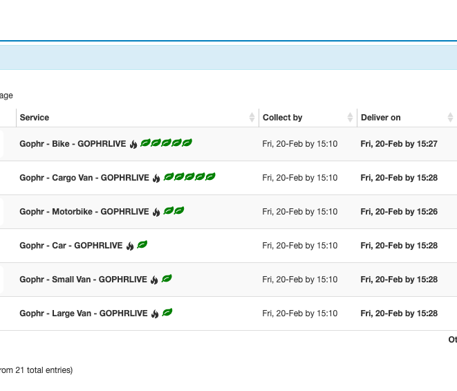This screenshot has width=457, height=391.
Task: Click the flame icon on the Gophr Bike row
Action: tap(133, 144)
